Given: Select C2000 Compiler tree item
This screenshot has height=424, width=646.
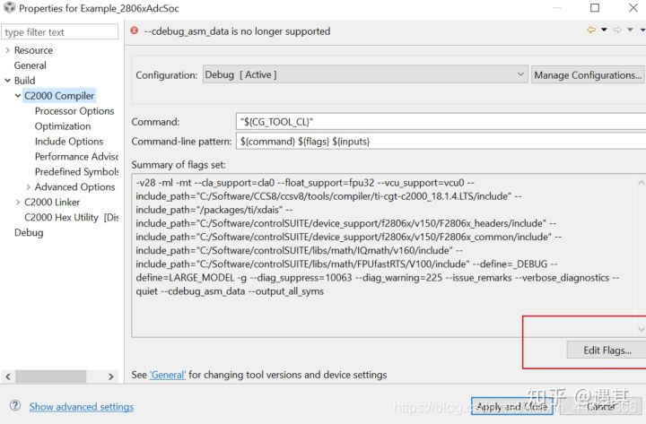Looking at the screenshot, I should [59, 96].
